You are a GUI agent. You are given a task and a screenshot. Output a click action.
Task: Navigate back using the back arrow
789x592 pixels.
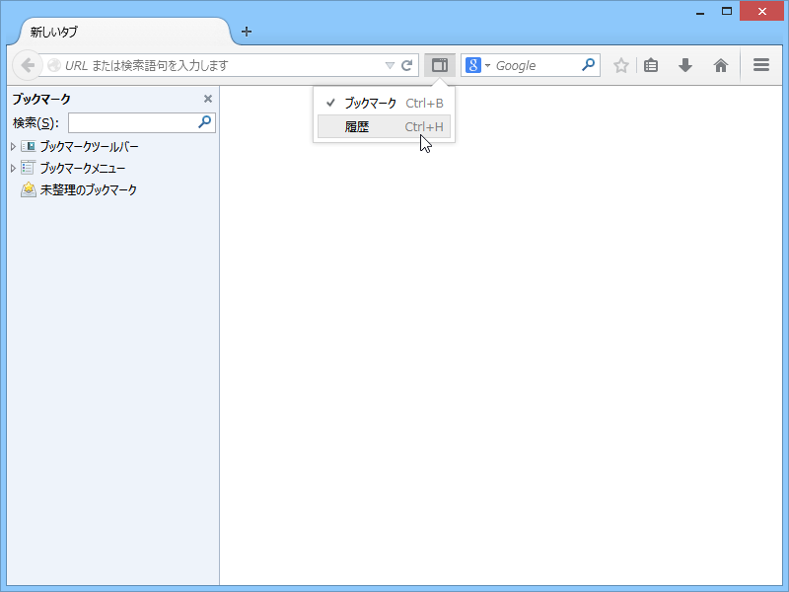27,65
